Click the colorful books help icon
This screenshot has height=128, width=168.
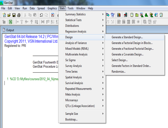tap(119, 15)
